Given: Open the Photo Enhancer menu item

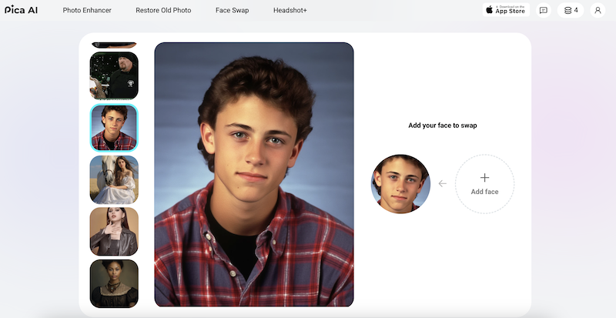Looking at the screenshot, I should (x=87, y=10).
